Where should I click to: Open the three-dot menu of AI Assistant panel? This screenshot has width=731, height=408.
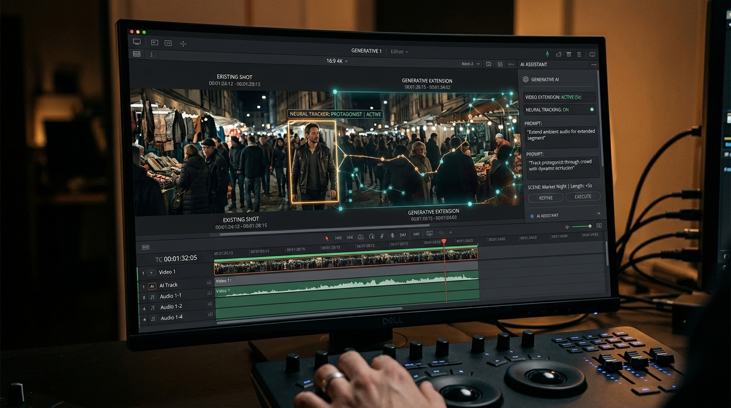click(594, 65)
